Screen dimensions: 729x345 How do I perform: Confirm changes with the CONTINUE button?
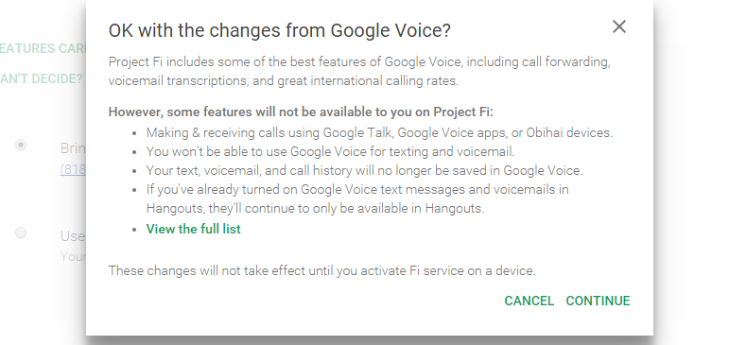598,301
